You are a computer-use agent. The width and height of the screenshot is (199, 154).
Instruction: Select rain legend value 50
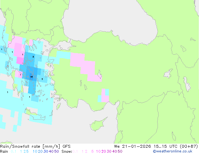tap(56, 151)
